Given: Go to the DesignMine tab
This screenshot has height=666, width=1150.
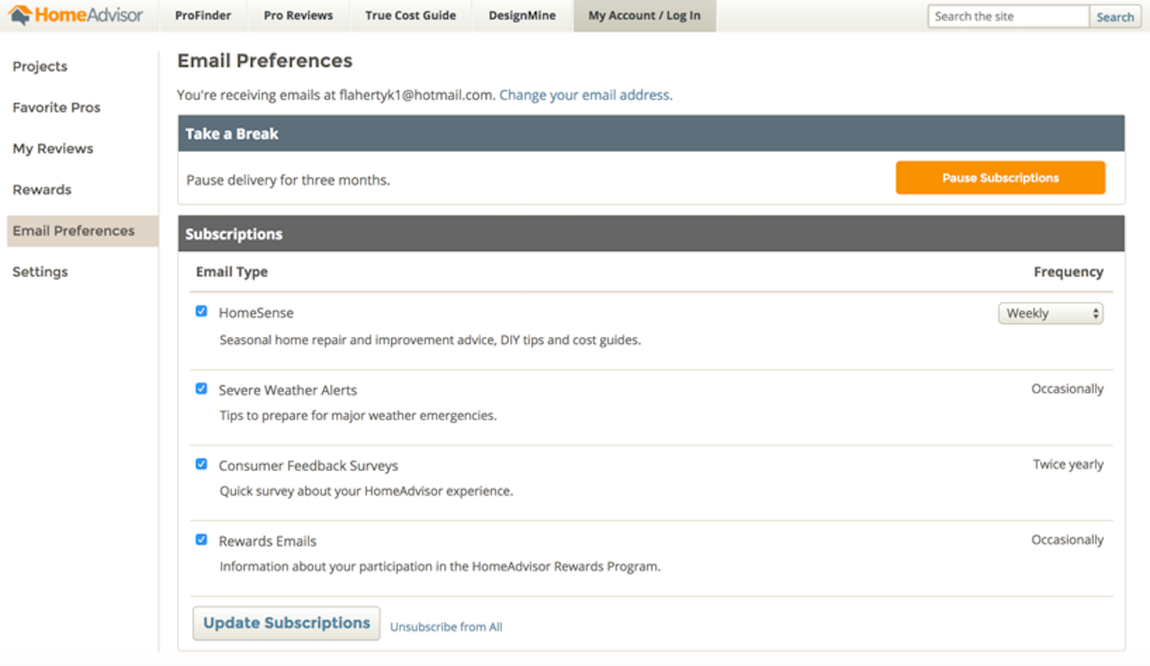Looking at the screenshot, I should tap(522, 16).
